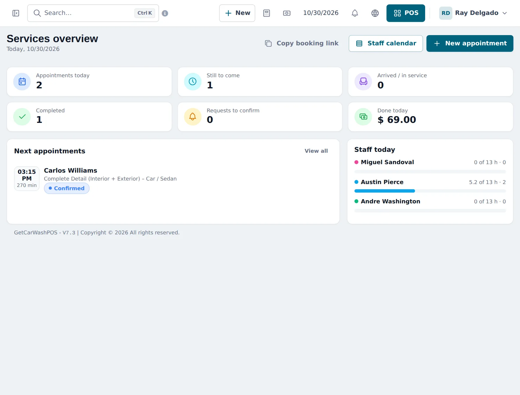The width and height of the screenshot is (520, 395).
Task: Create a New appointment
Action: coord(470,43)
